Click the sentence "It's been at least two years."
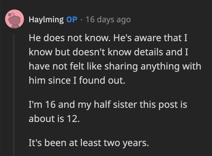The image size is (212, 156). 89,142
